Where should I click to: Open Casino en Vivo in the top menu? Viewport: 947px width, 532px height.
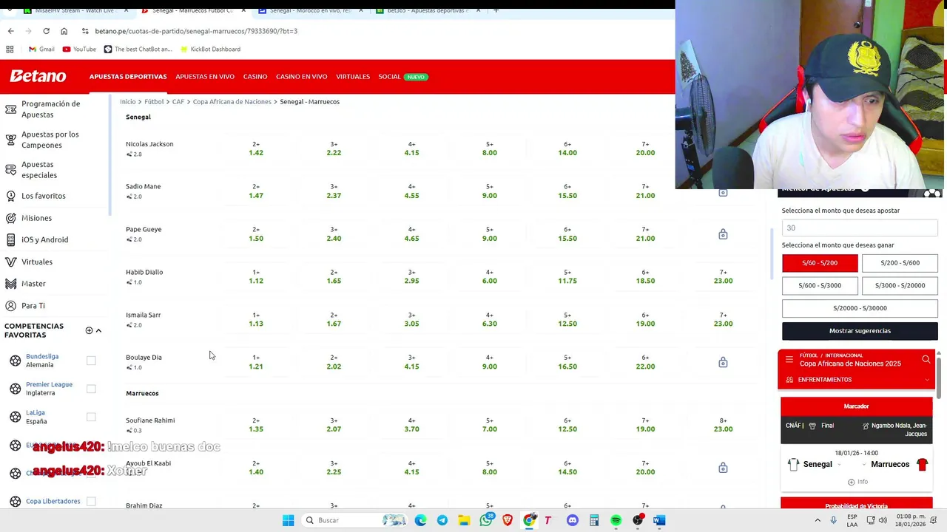pyautogui.click(x=301, y=77)
